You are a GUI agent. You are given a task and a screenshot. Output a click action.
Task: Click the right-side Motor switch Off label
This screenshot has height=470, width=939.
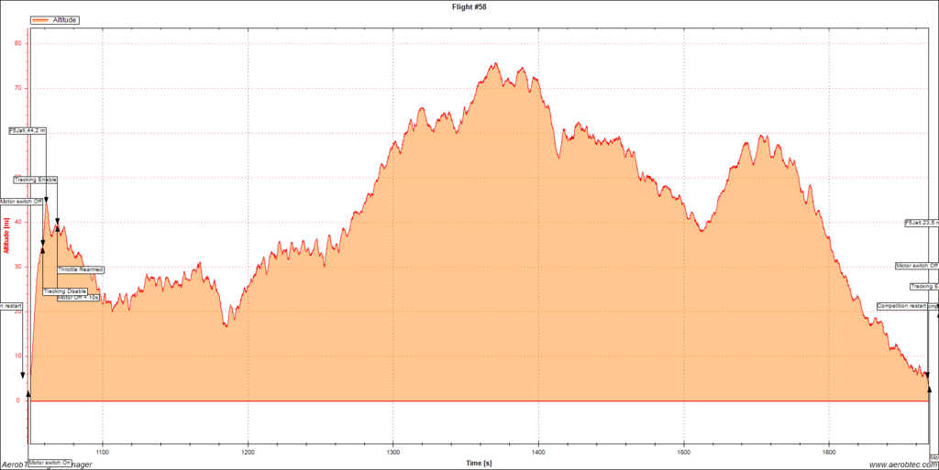[x=917, y=266]
